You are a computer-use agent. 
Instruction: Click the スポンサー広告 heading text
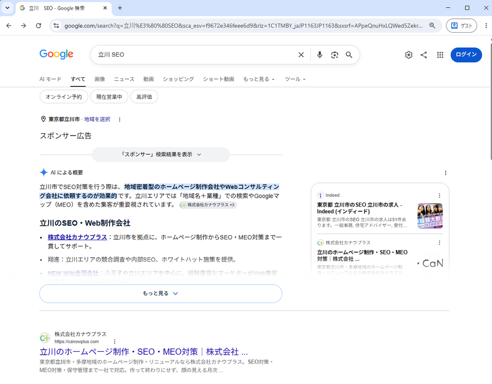(x=65, y=135)
